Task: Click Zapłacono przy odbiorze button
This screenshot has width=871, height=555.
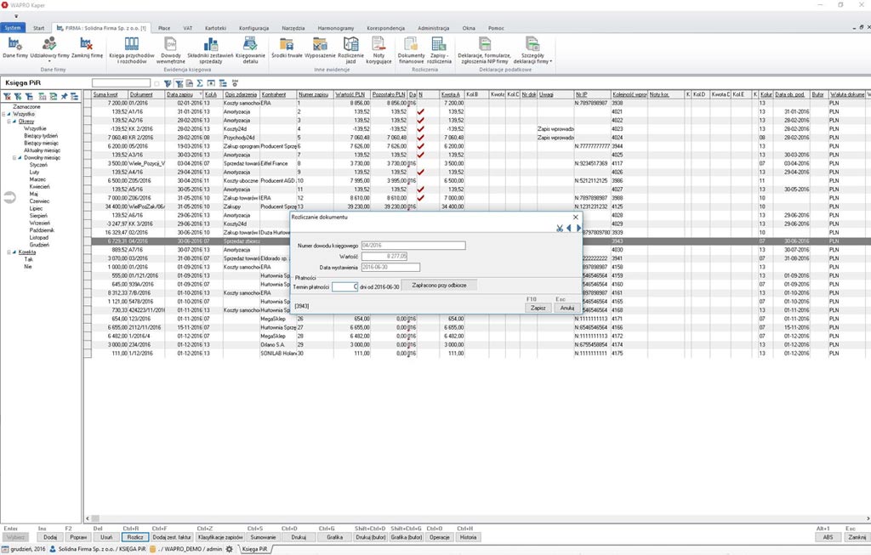Action: click(x=439, y=286)
